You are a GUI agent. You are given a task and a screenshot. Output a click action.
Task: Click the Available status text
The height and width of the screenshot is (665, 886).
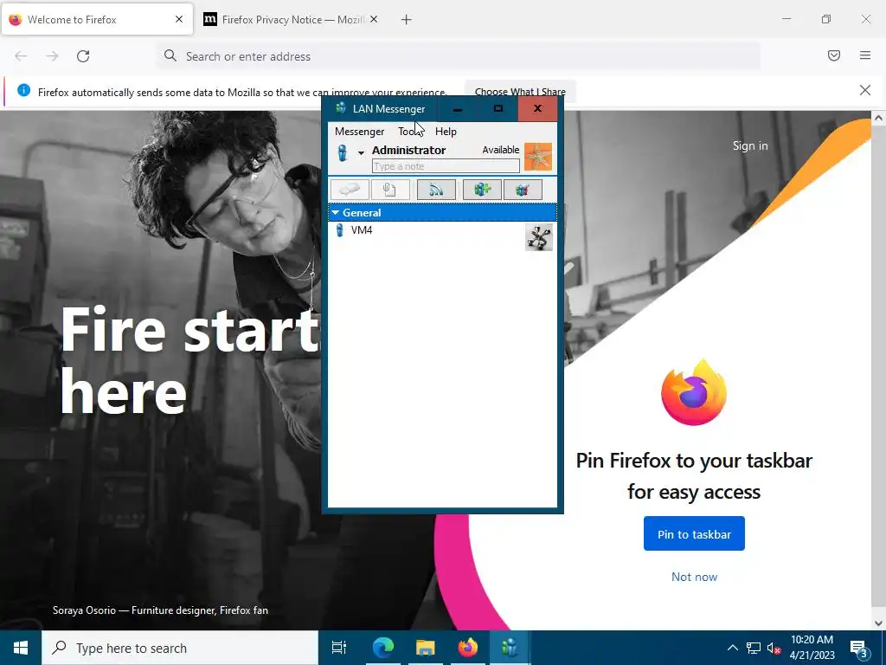tap(501, 150)
